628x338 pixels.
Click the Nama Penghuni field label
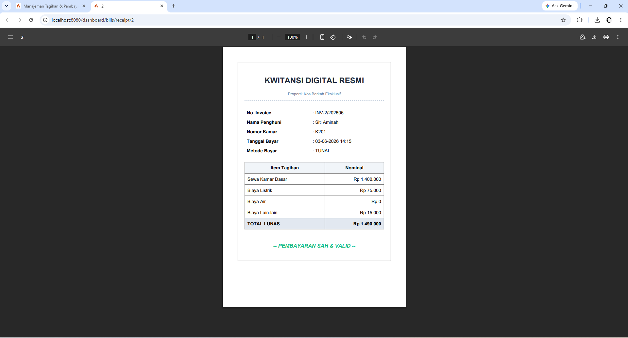[264, 122]
